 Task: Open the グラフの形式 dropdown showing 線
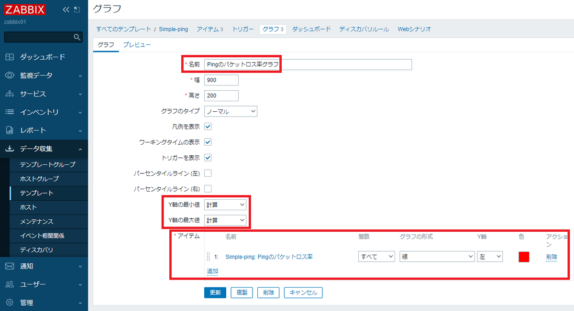[436, 257]
